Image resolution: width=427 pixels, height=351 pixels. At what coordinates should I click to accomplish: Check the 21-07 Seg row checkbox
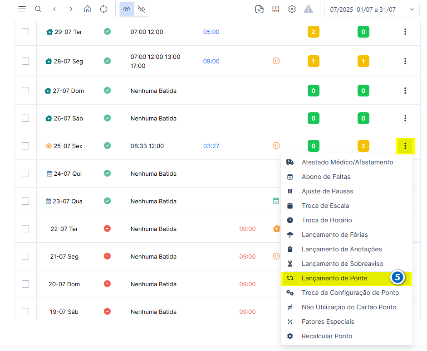pyautogui.click(x=25, y=256)
